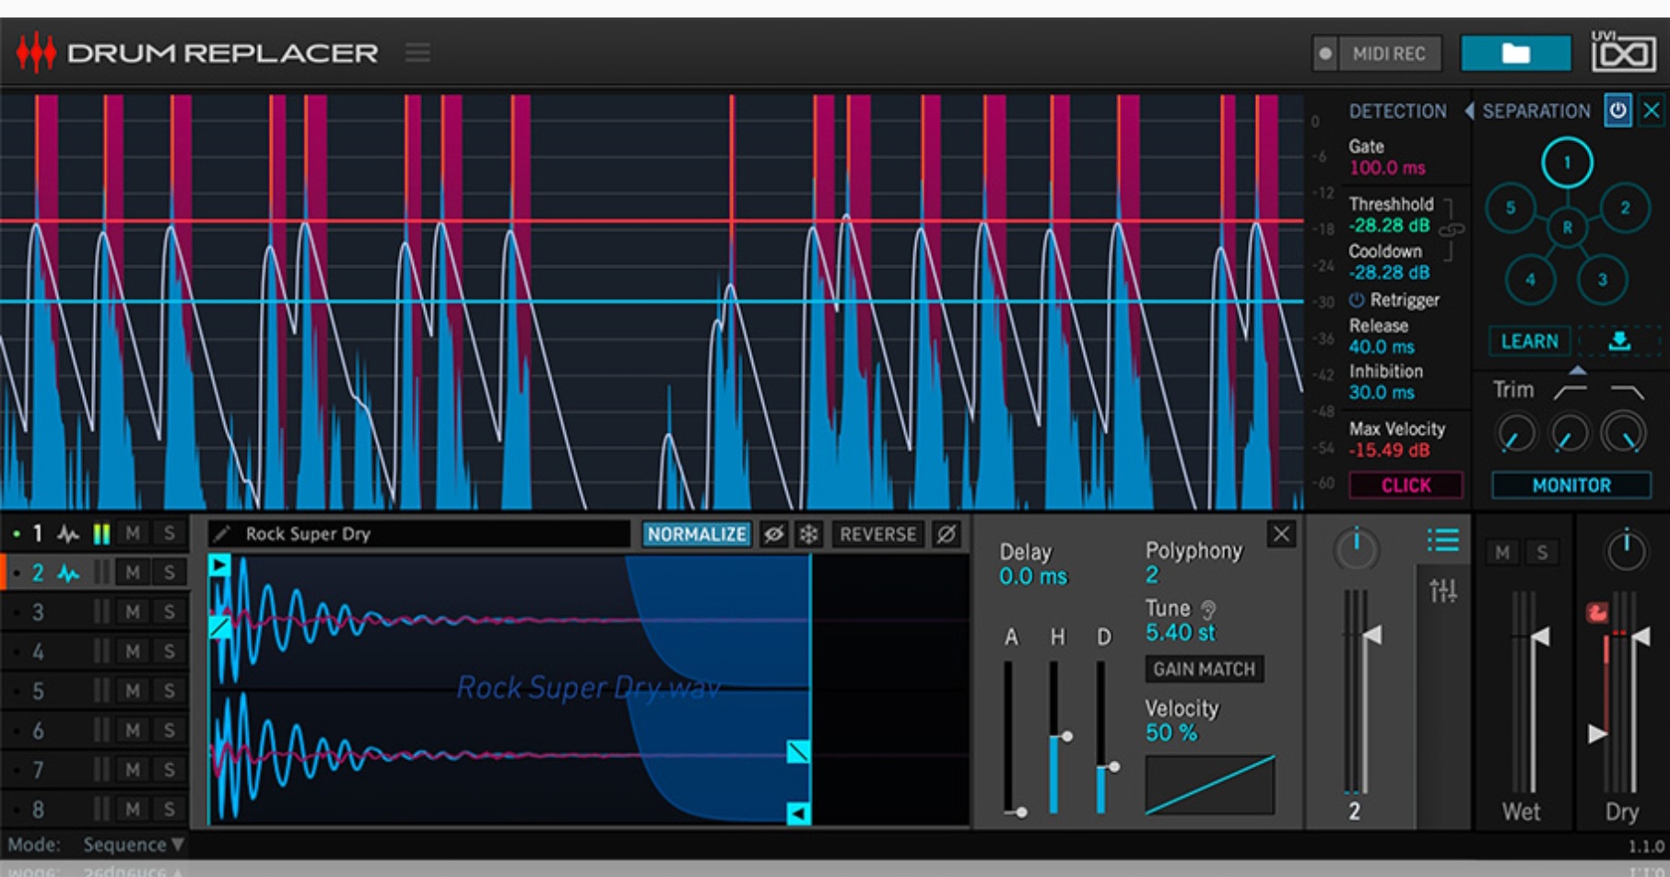Solo track 3
Screen dimensions: 1670x877
(x=169, y=613)
